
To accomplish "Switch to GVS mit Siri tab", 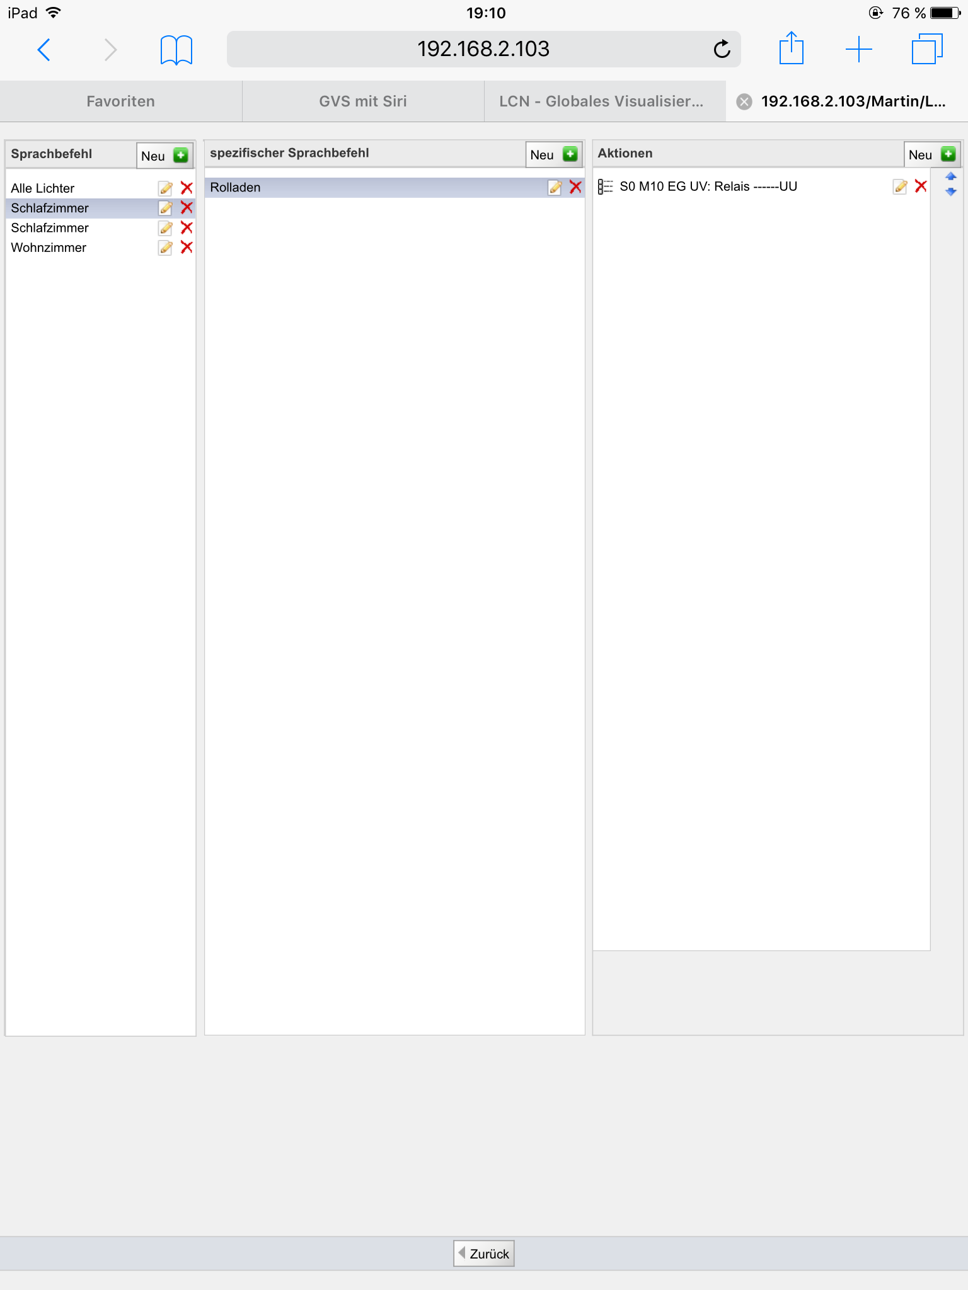I will click(x=363, y=101).
